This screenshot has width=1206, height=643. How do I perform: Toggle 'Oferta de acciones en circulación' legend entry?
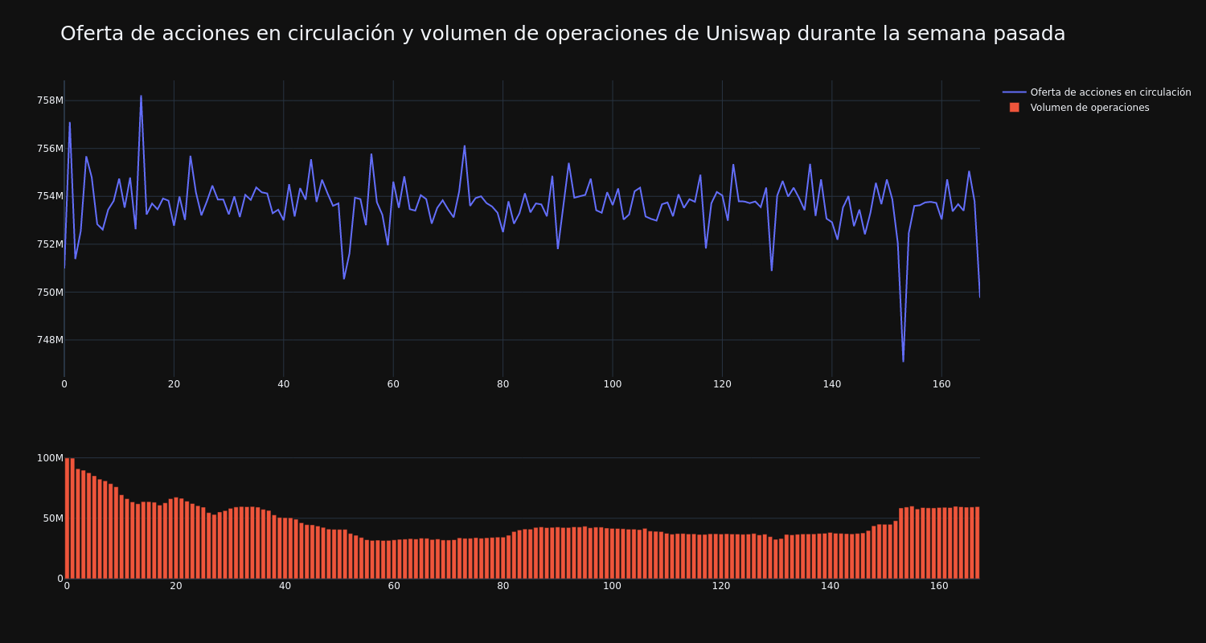coord(1097,92)
